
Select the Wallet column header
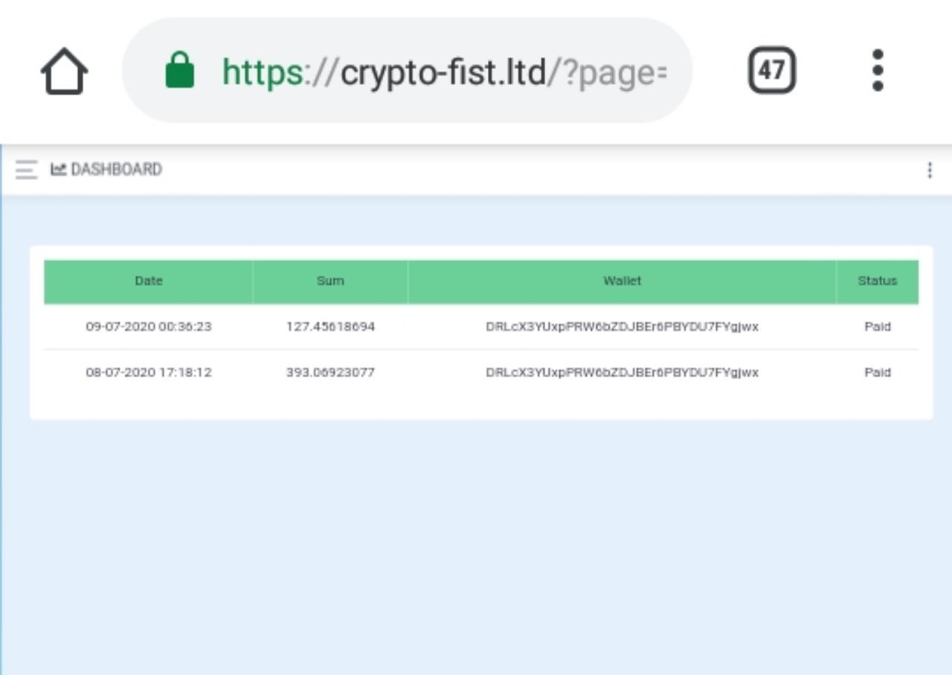pyautogui.click(x=622, y=281)
